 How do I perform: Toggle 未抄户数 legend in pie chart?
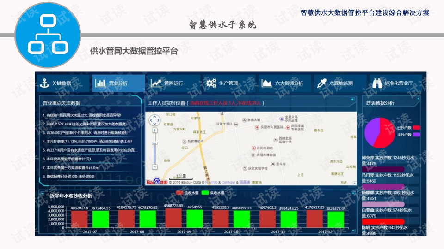coord(408,135)
